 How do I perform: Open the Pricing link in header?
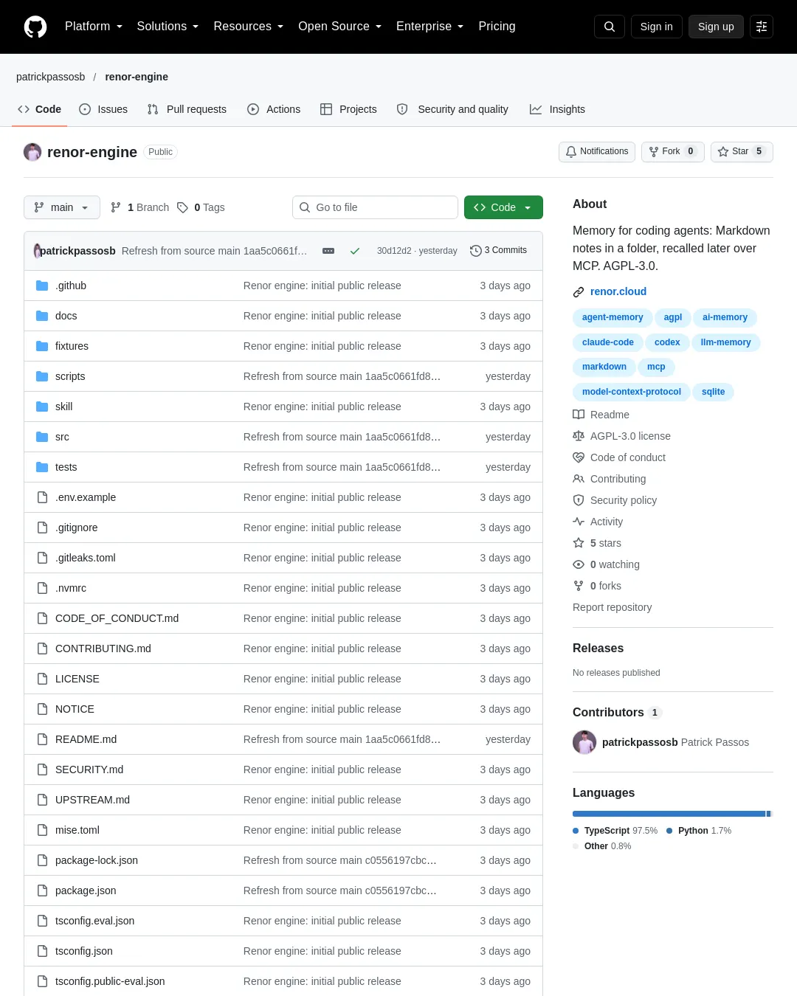click(497, 27)
